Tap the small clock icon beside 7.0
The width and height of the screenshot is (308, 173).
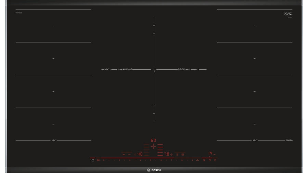[x=171, y=155]
